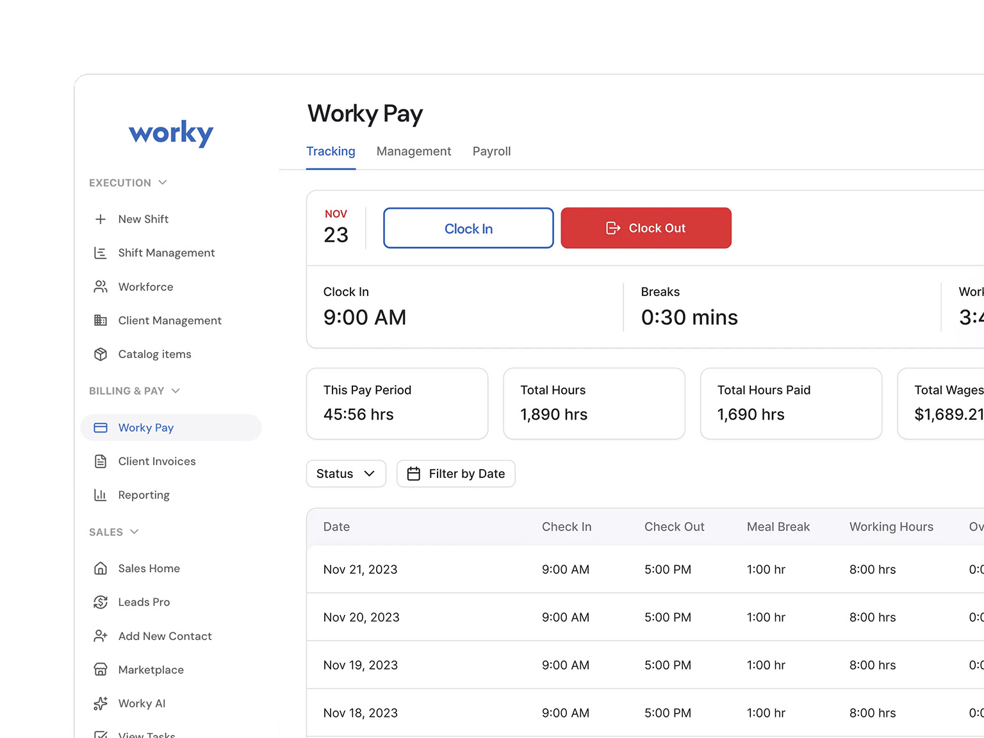Viewport: 984px width, 738px height.
Task: Click the This Pay Period card
Action: coord(397,404)
